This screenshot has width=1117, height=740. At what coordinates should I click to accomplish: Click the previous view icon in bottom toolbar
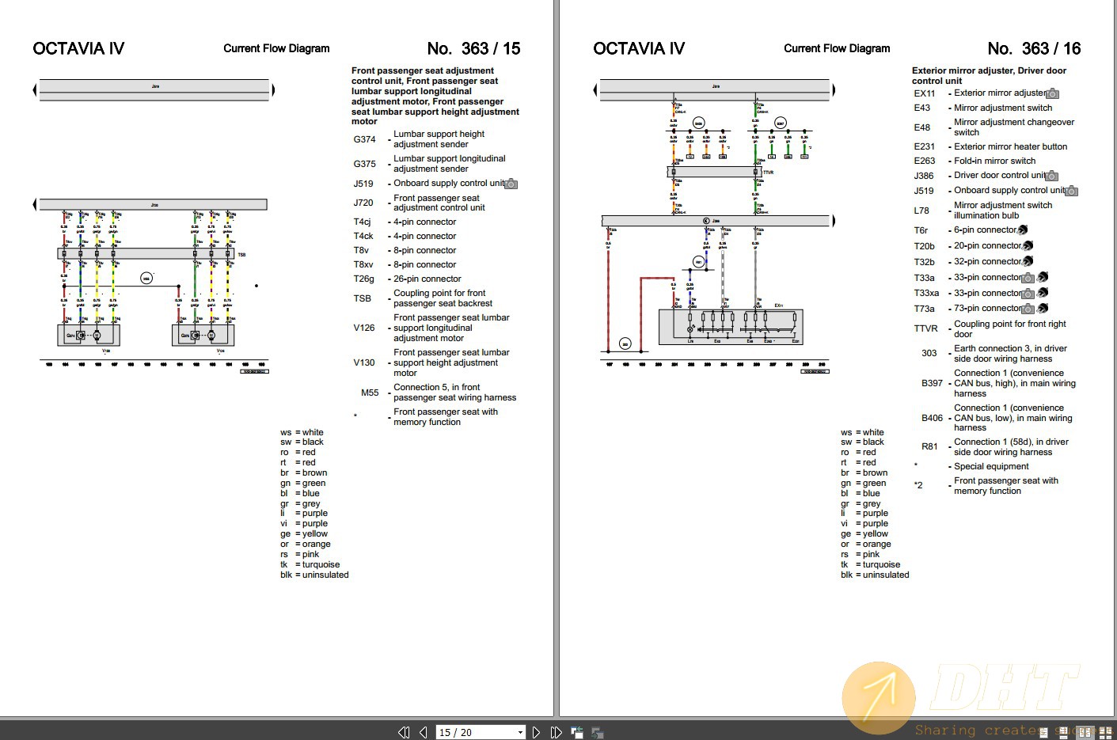577,732
